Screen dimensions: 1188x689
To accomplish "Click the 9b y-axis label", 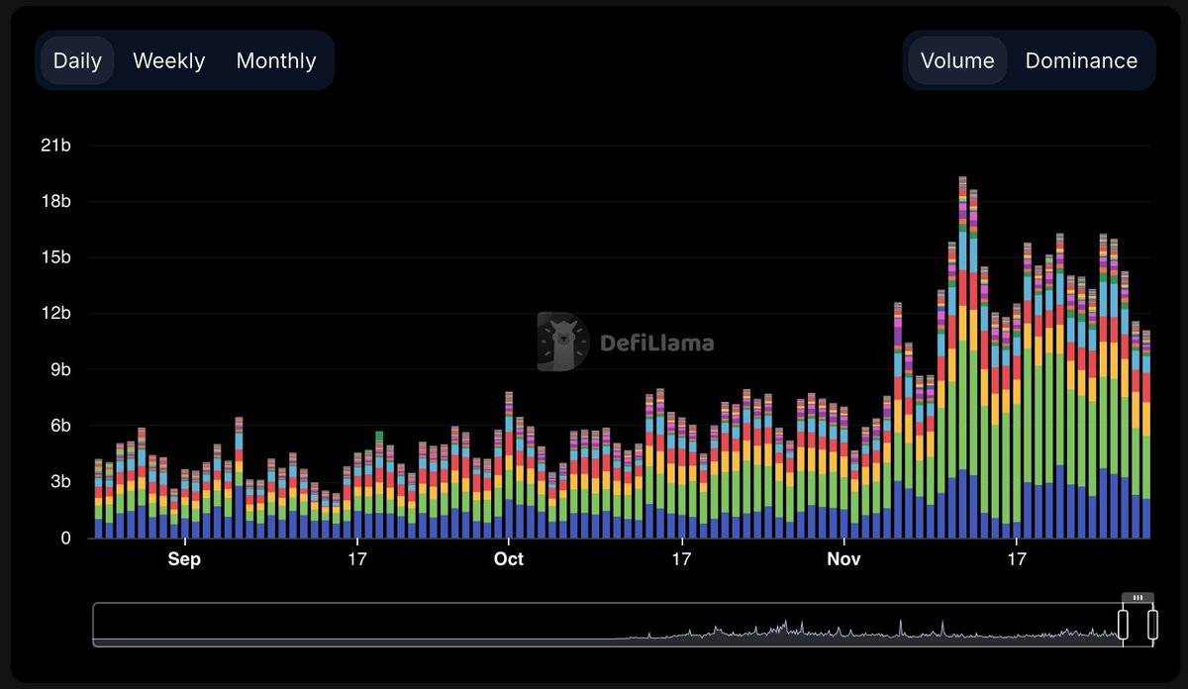I will 59,370.
